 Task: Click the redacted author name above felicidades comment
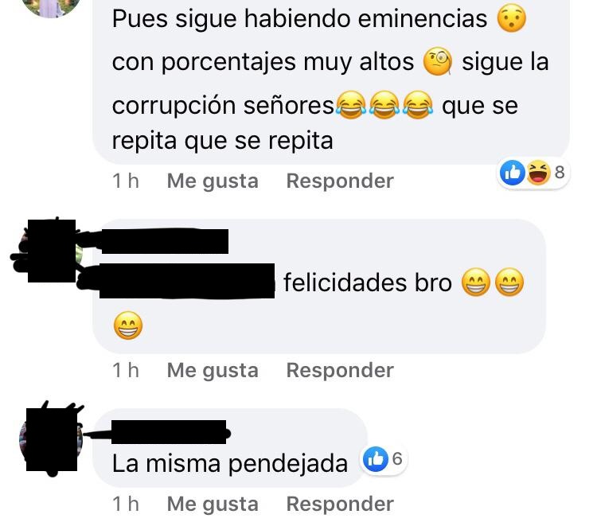point(165,241)
